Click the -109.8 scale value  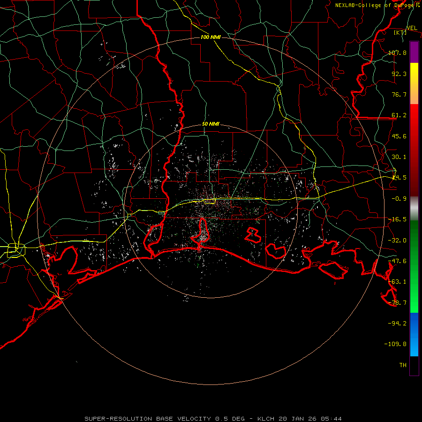pos(396,344)
